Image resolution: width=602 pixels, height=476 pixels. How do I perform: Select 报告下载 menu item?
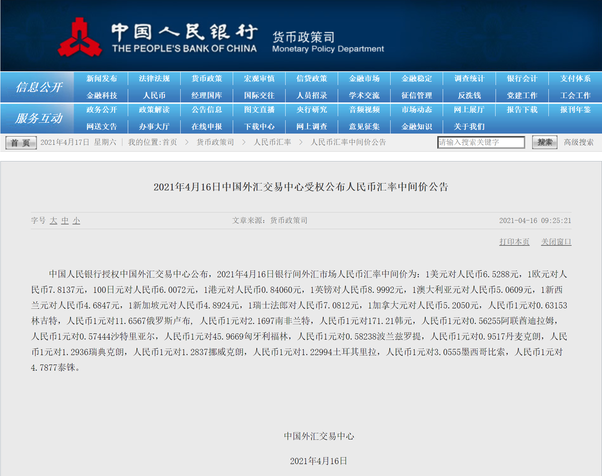522,110
